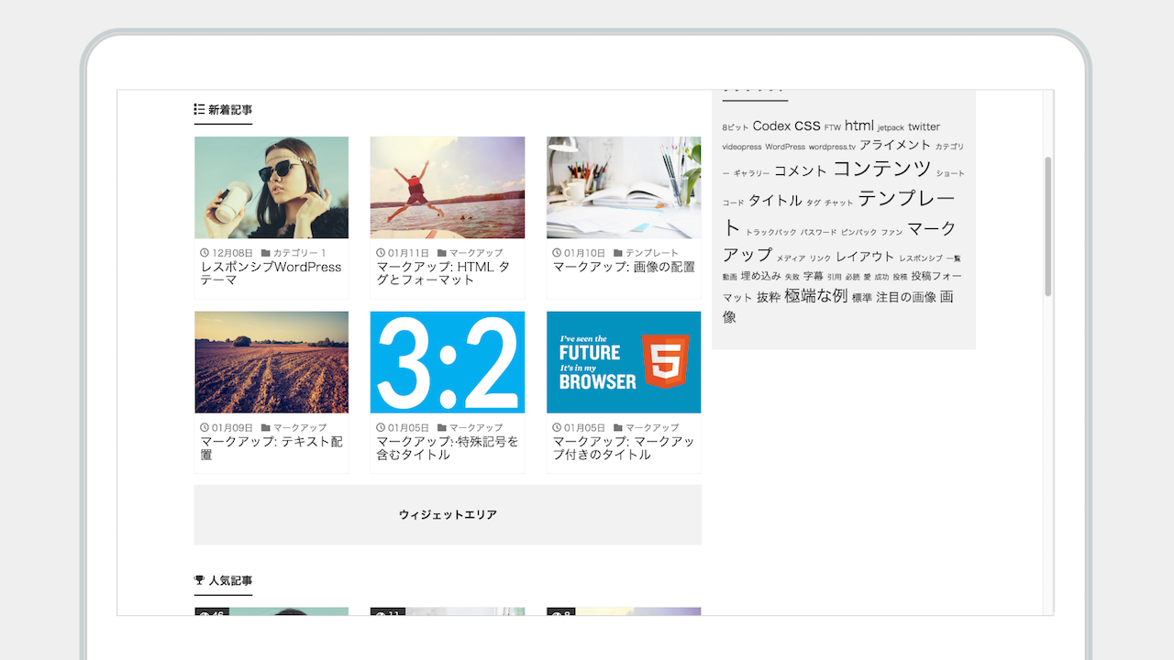Click the clock icon next to 01月10日
This screenshot has height=660, width=1174.
pos(558,253)
